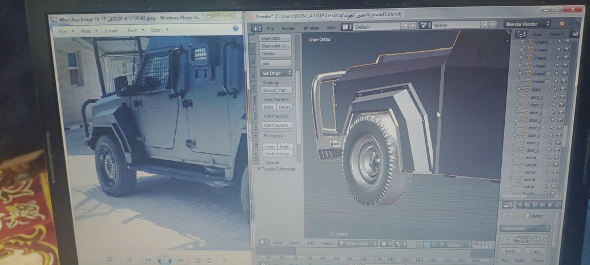Open the Add Modifier dropdown

(x=524, y=228)
